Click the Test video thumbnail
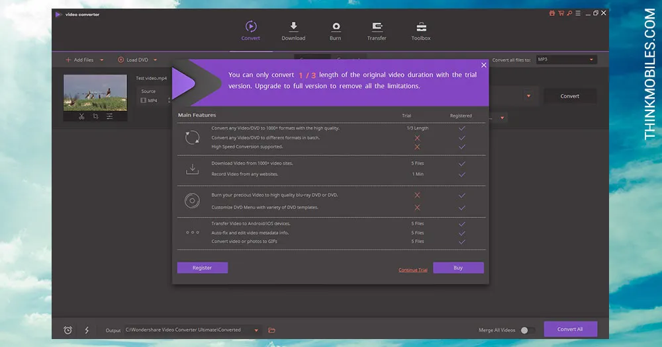Screen dimensions: 662x347 click(95, 93)
